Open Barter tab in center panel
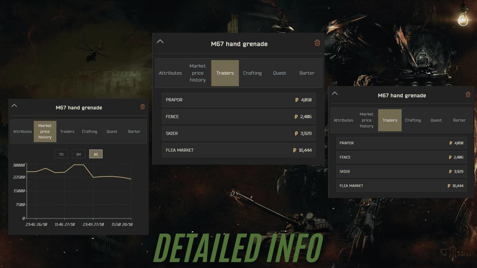The width and height of the screenshot is (477, 268). 307,73
